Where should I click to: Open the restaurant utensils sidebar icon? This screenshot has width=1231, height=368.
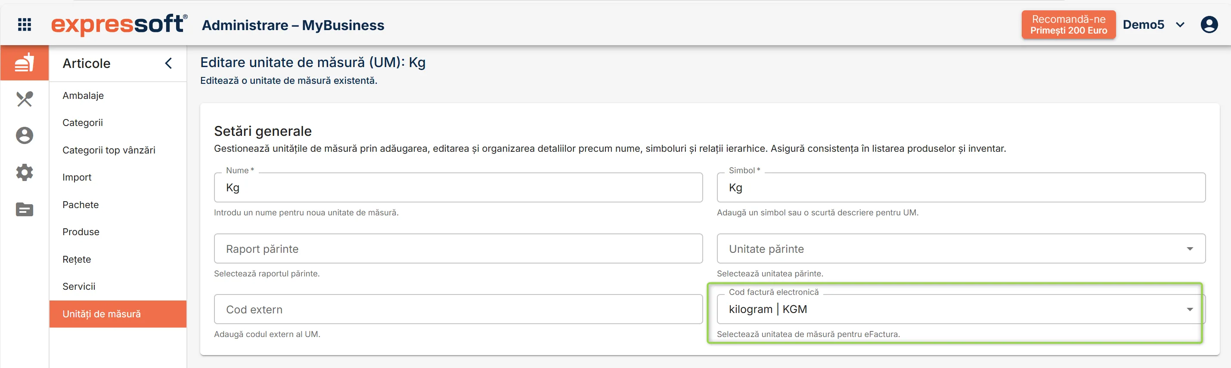(25, 99)
